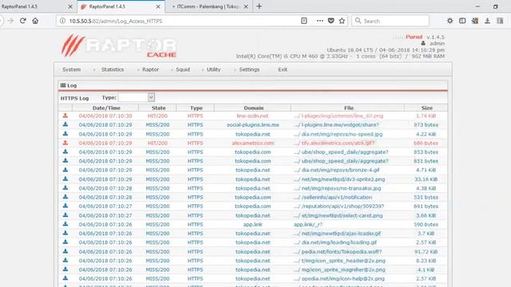Click the admin username in the header
511x287 pixels.
437,43
